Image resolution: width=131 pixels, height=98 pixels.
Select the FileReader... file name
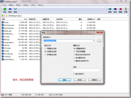click(x=9, y=34)
